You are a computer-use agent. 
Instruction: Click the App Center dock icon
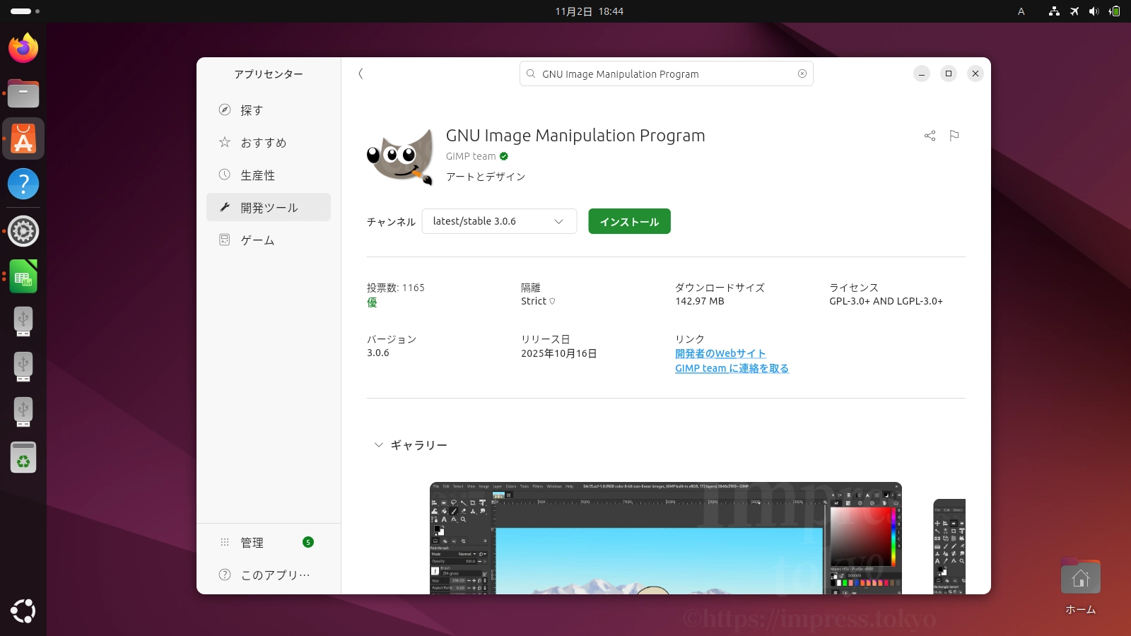pos(23,139)
